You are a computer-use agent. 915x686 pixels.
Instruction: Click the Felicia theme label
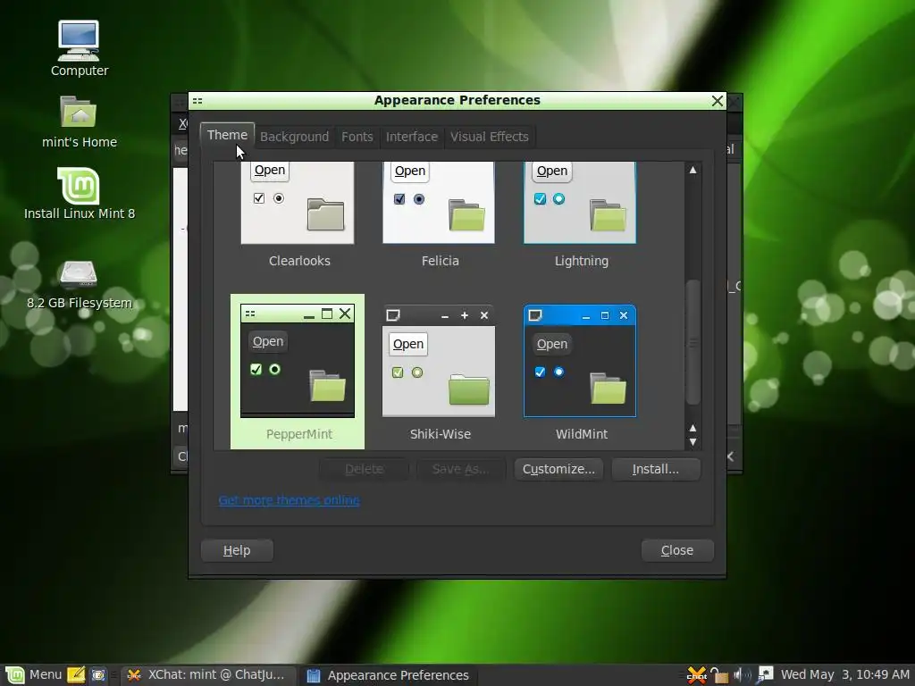coord(440,261)
